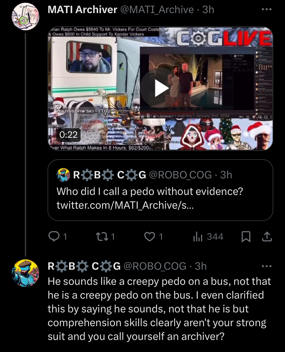Click the 0:22 video duration badge
The height and width of the screenshot is (352, 285).
click(x=68, y=134)
